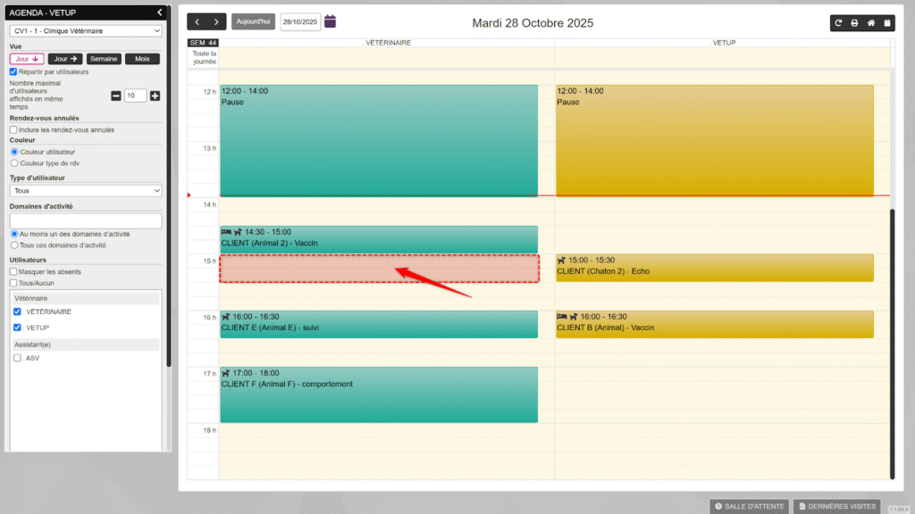Select Couleur type de rdv option
The width and height of the screenshot is (915, 514).
(13, 163)
